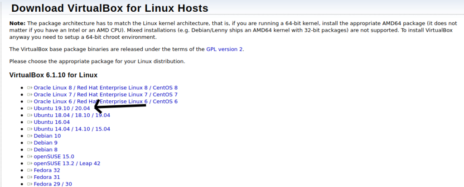Select Ubuntu 18.04 / 18.10 / 19.04 package

[x=72, y=115]
